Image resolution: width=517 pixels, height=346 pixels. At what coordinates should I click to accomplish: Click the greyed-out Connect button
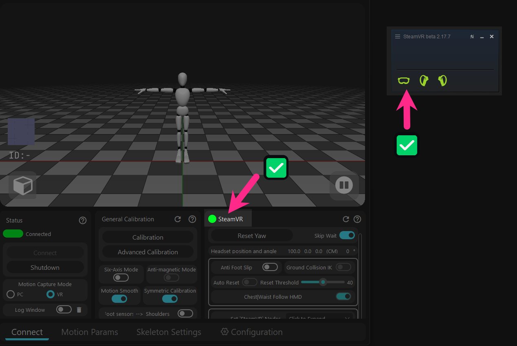(45, 253)
